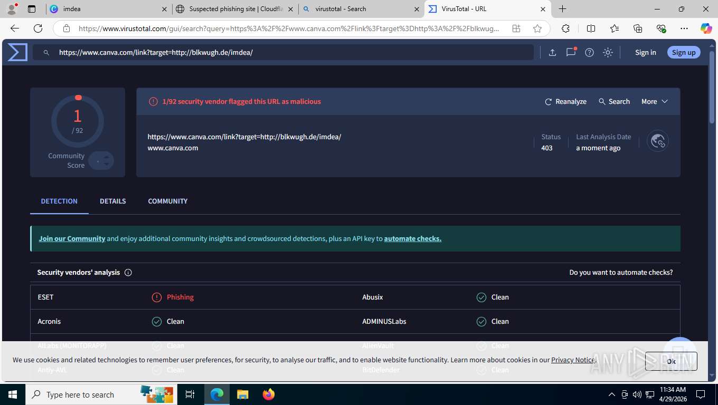Viewport: 718px width, 405px height.
Task: Click the Acronis Clean check icon
Action: pyautogui.click(x=157, y=322)
